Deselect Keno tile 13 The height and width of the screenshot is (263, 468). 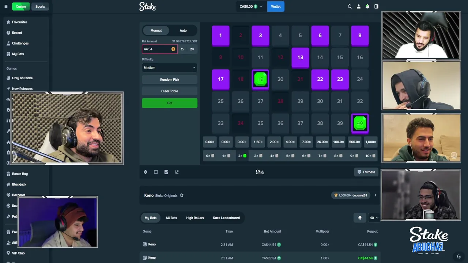click(x=300, y=57)
